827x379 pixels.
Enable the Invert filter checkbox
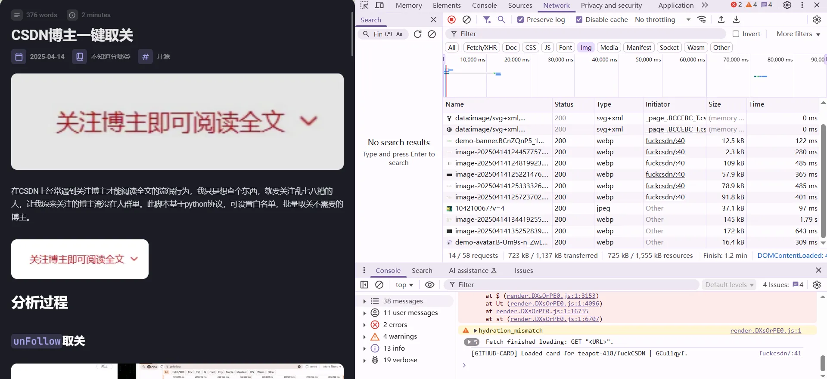736,34
